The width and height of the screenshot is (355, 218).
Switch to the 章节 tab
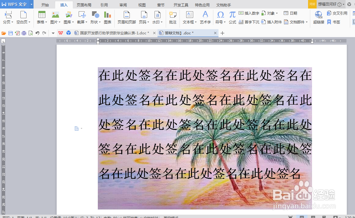pos(161,5)
